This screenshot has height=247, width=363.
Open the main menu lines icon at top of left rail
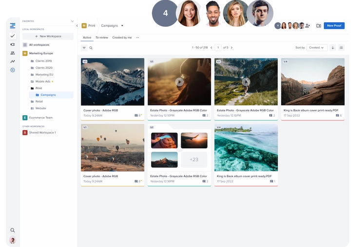pyautogui.click(x=13, y=26)
